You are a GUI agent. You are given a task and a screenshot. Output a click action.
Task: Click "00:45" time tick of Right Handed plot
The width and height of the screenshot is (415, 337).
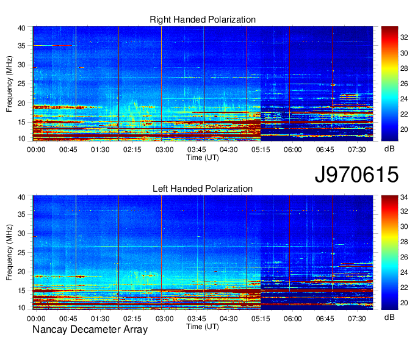pyautogui.click(x=68, y=150)
